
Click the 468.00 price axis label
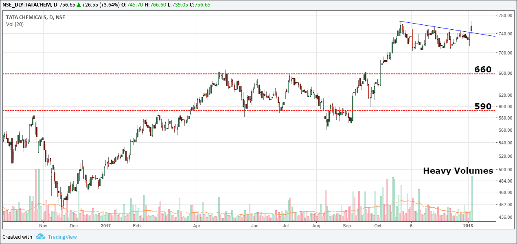pyautogui.click(x=506, y=192)
